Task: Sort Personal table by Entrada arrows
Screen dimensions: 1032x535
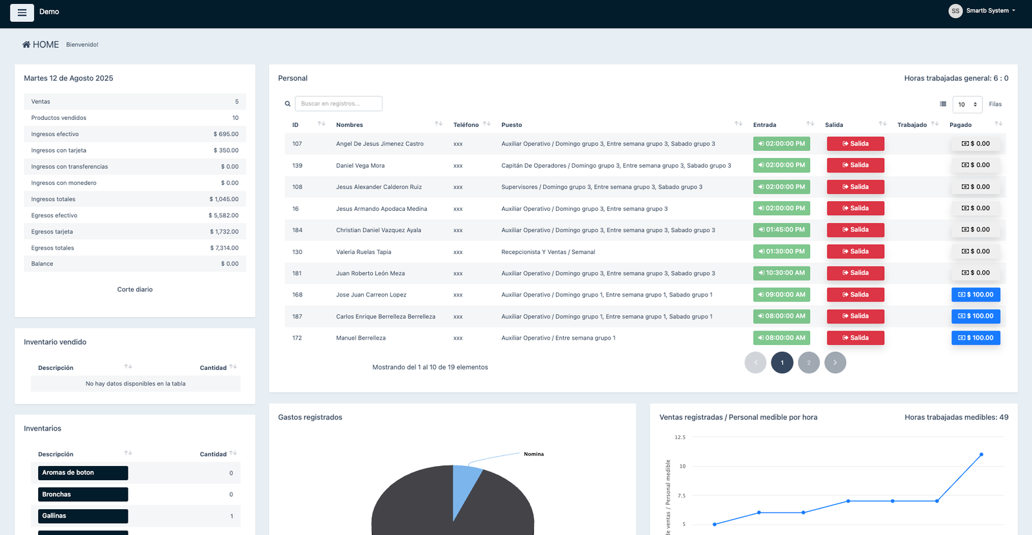Action: pyautogui.click(x=810, y=124)
